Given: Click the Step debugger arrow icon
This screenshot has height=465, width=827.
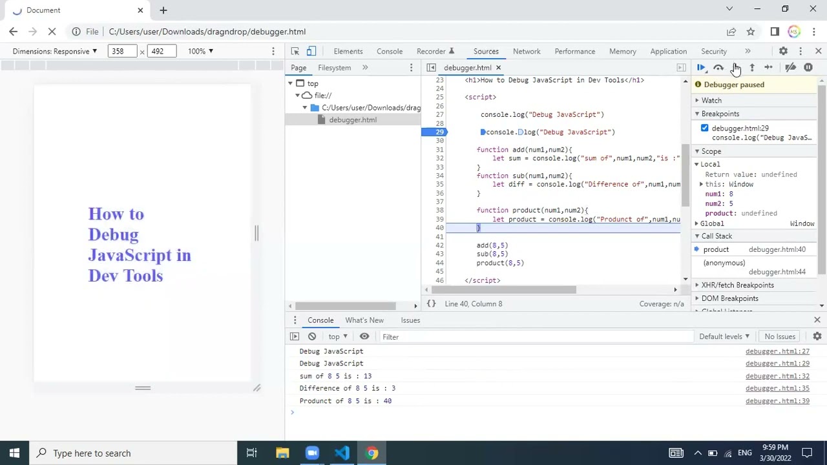Looking at the screenshot, I should tap(769, 68).
